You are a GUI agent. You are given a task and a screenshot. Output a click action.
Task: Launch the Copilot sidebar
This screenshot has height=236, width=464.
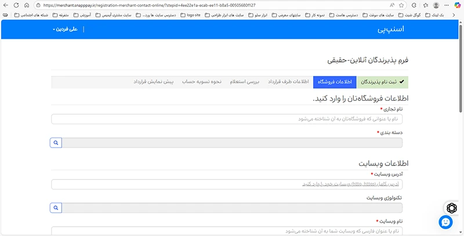pos(458,5)
